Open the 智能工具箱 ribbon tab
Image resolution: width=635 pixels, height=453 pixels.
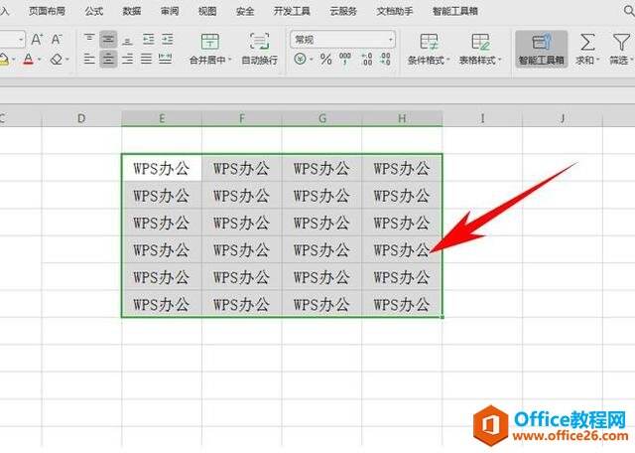(455, 11)
